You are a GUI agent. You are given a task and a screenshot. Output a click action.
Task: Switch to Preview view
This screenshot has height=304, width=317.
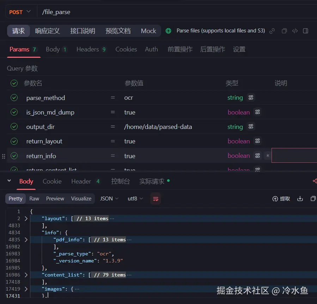point(55,199)
